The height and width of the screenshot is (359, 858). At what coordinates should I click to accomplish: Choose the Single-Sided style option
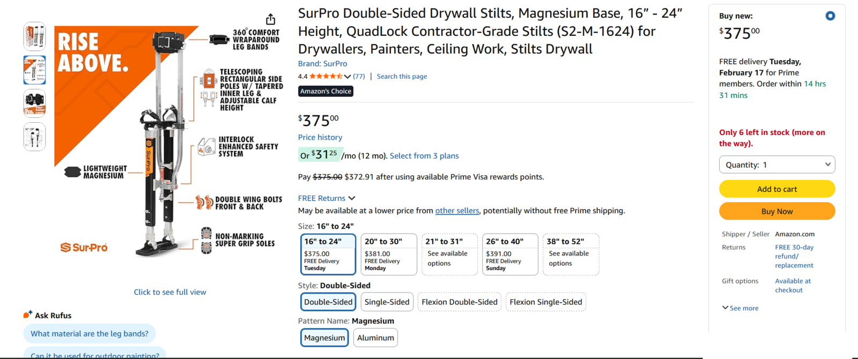pyautogui.click(x=387, y=302)
